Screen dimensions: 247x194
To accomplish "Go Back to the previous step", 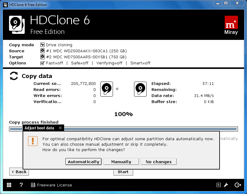I will pos(19,172).
